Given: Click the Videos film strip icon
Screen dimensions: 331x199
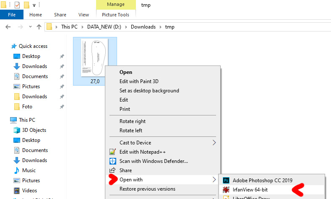Looking at the screenshot, I should pos(17,191).
